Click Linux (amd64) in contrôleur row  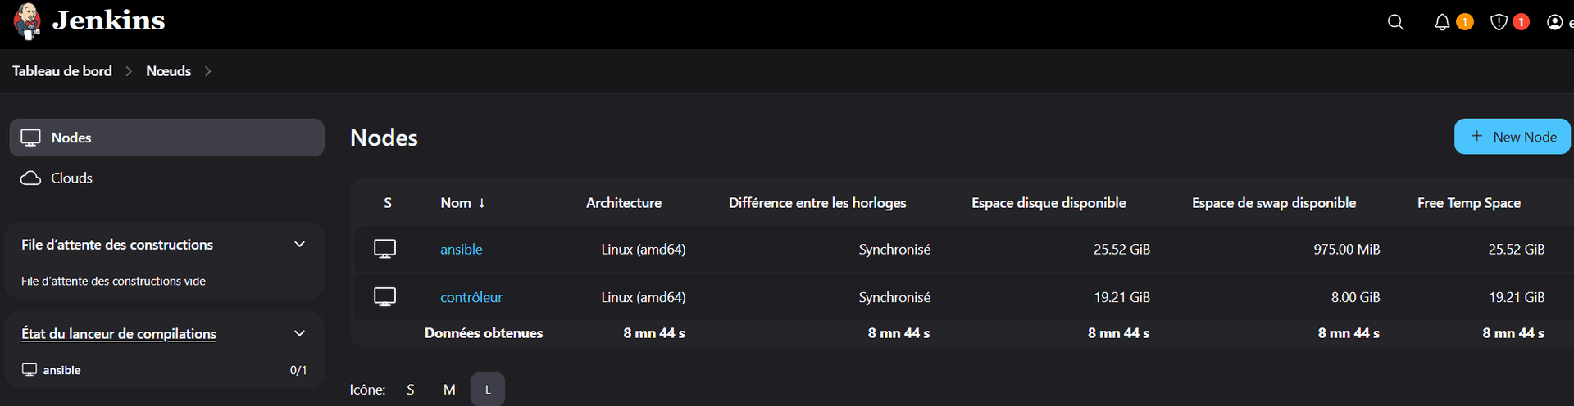coord(644,297)
